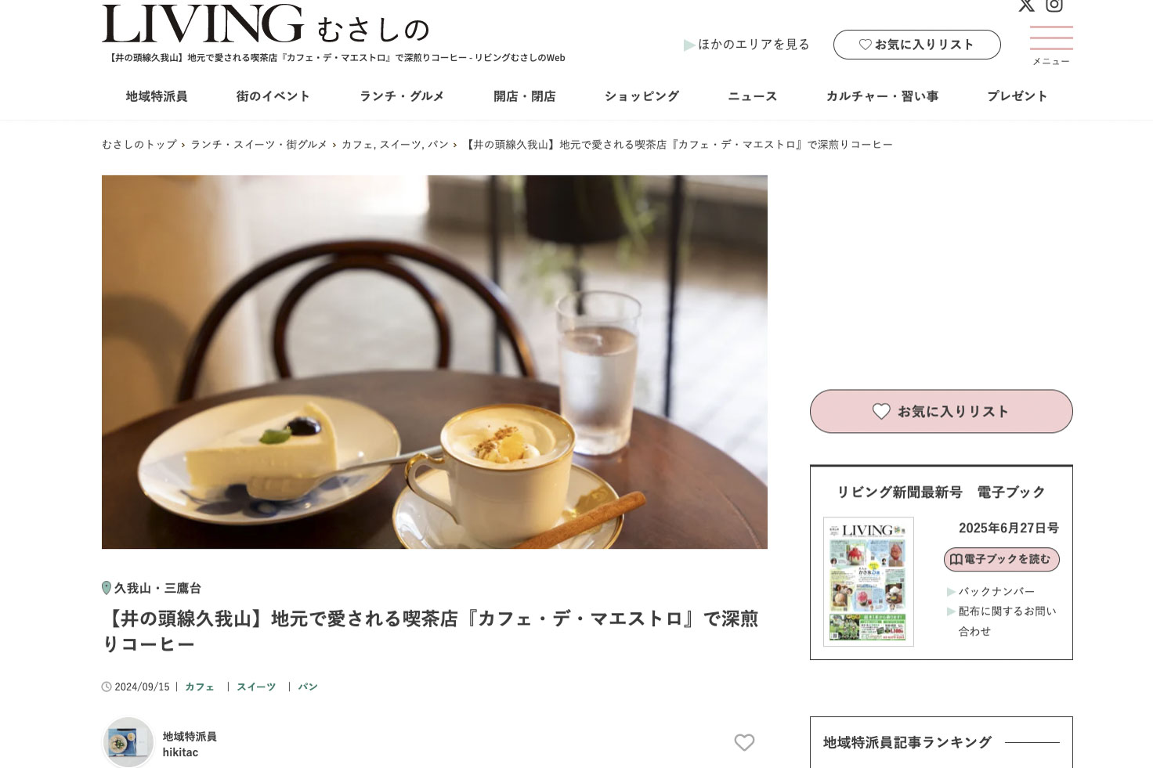Open ほかのエリアを見る area selector
This screenshot has height=768, width=1153.
click(x=746, y=45)
